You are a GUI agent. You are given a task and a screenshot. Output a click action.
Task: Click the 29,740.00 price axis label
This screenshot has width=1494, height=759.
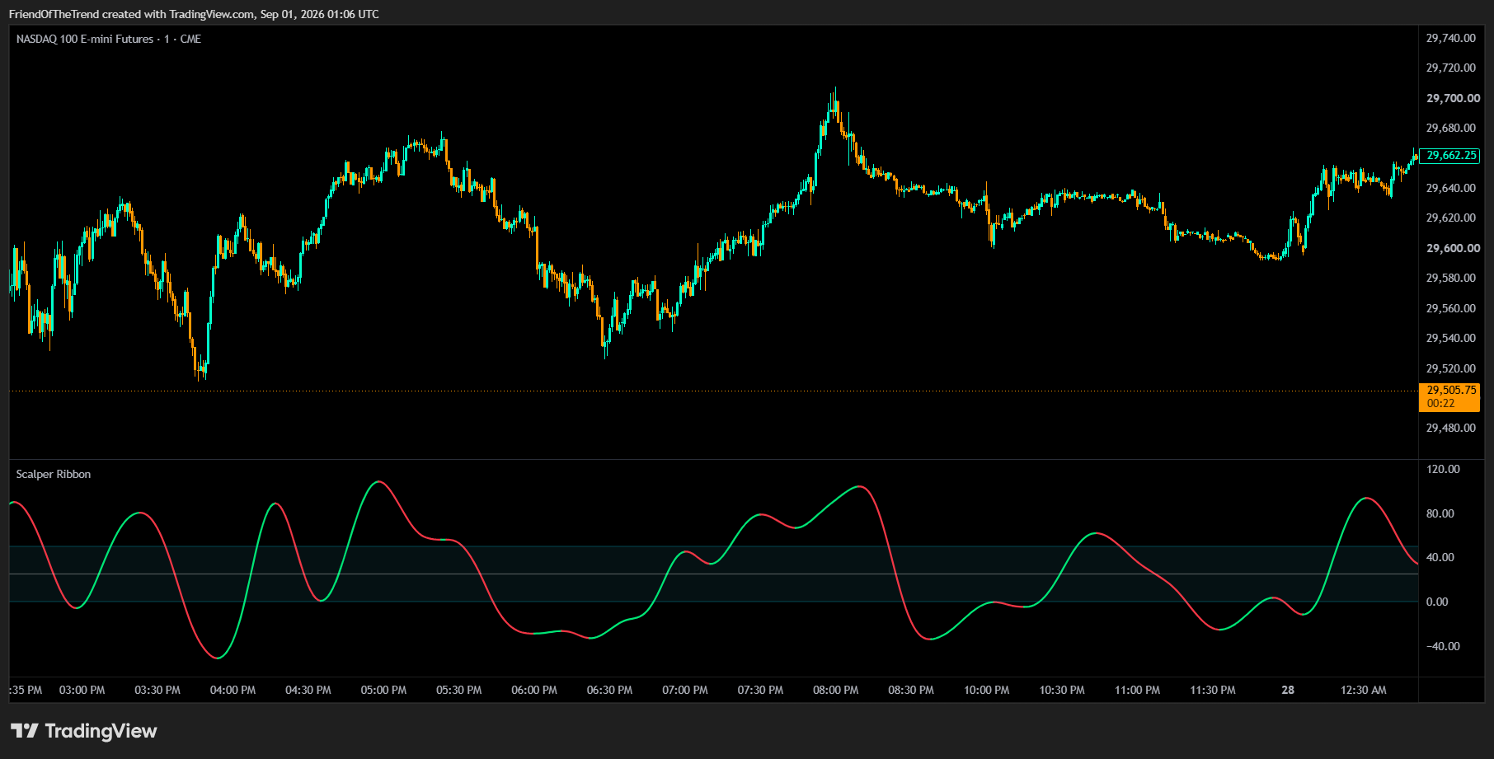(x=1451, y=38)
